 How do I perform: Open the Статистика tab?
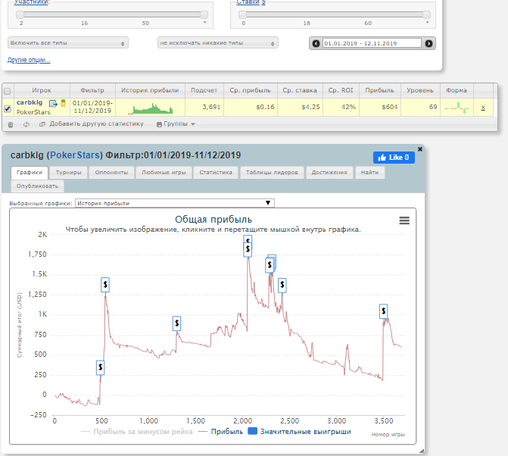(x=216, y=173)
